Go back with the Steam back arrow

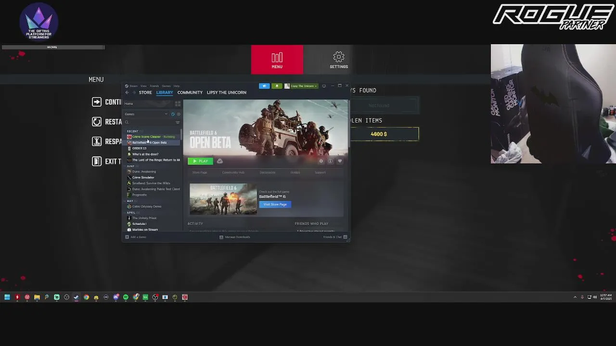pyautogui.click(x=127, y=92)
